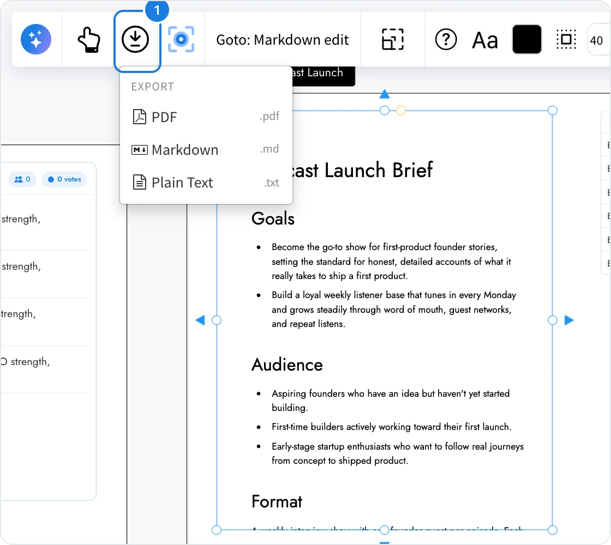Open the black color swatch
Screen dimensions: 611x545
(x=527, y=39)
